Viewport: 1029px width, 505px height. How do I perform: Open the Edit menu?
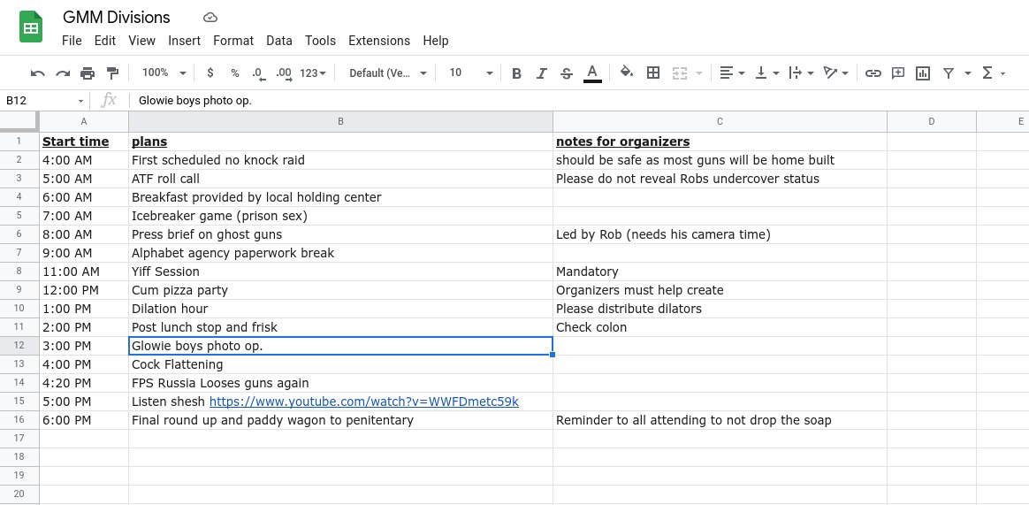click(x=105, y=41)
